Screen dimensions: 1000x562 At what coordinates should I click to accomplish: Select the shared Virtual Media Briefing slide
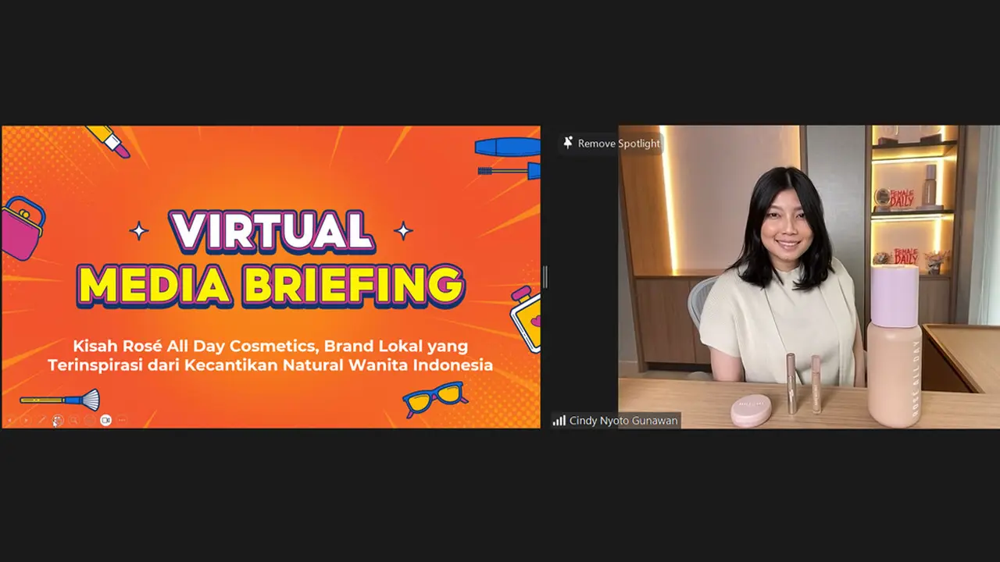point(271,277)
